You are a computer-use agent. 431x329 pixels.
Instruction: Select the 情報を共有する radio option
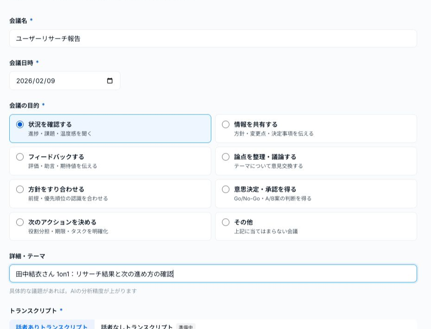pos(226,125)
